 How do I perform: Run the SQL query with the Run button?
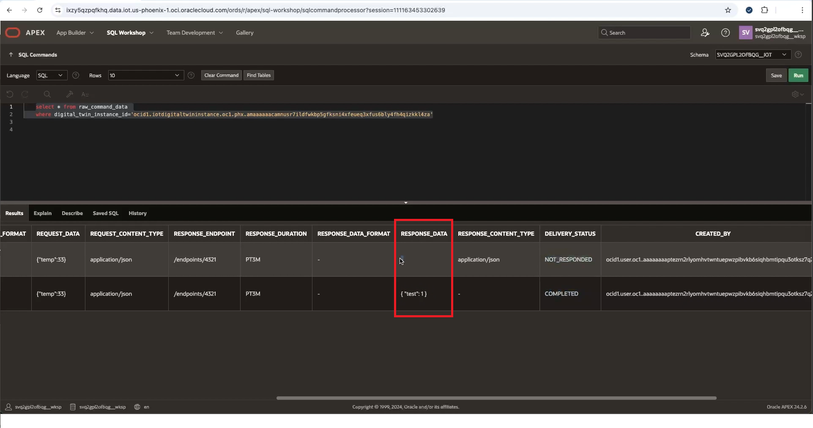click(798, 75)
